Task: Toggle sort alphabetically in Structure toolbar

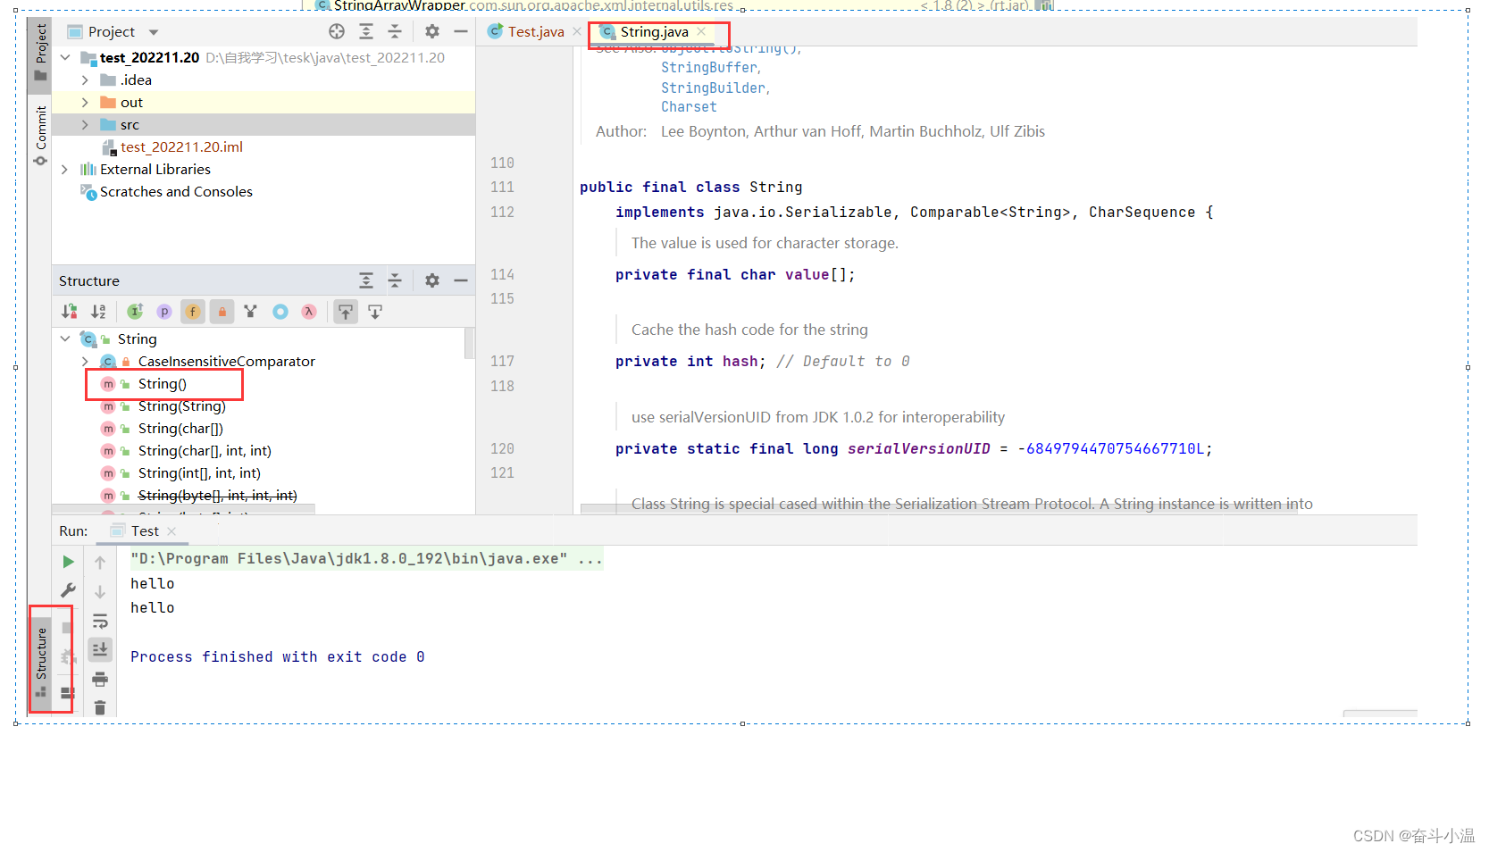Action: click(x=98, y=312)
